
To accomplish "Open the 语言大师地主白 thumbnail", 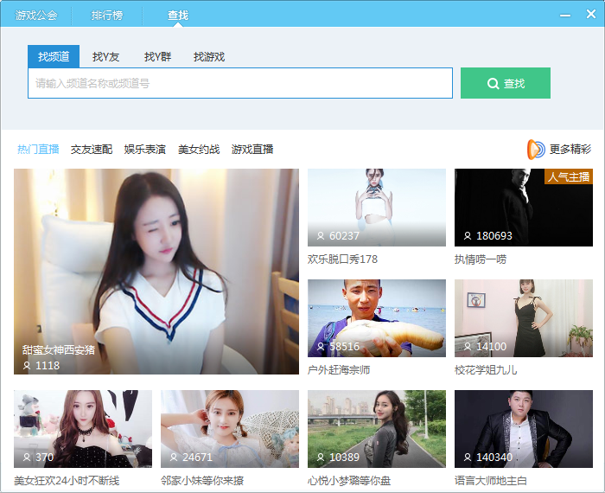I will 524,429.
